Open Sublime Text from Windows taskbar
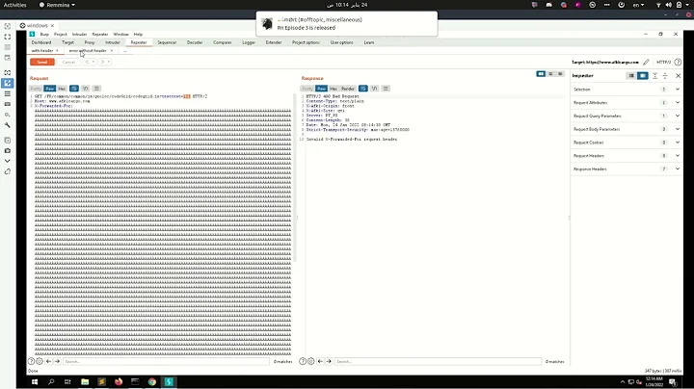Image resolution: width=694 pixels, height=389 pixels. (x=101, y=382)
